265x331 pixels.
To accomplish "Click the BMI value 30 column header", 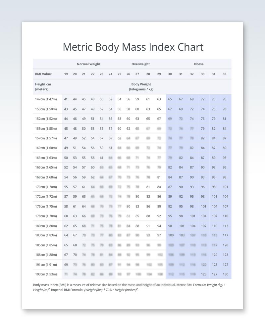I will (x=170, y=74).
